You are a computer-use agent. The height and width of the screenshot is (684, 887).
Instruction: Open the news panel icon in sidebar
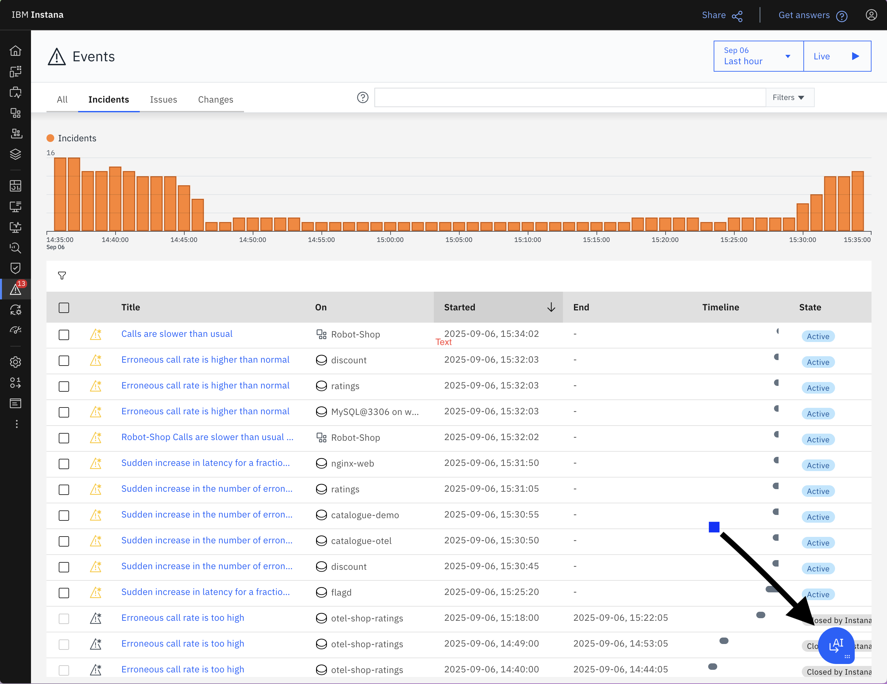15,404
